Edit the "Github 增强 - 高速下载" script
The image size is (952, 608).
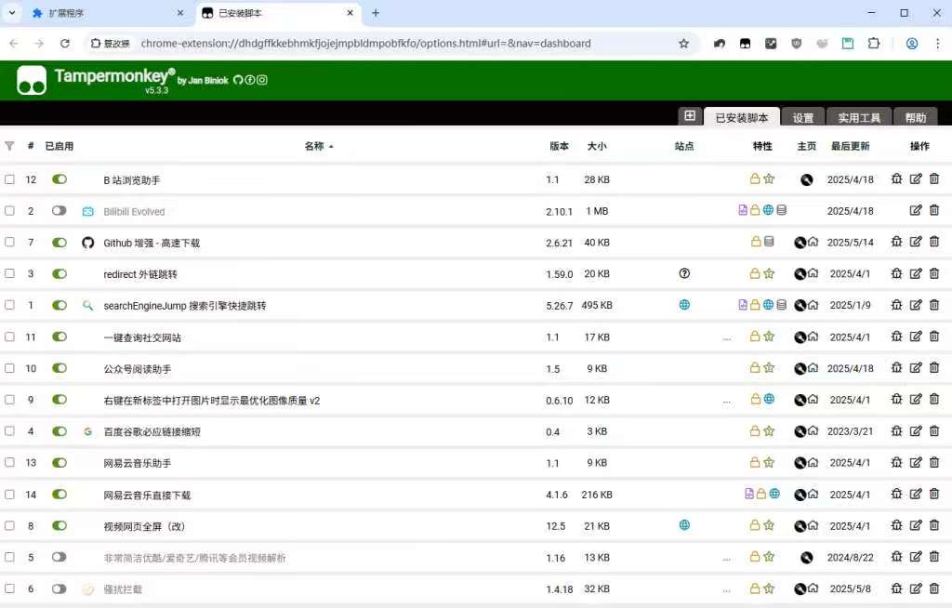point(916,242)
